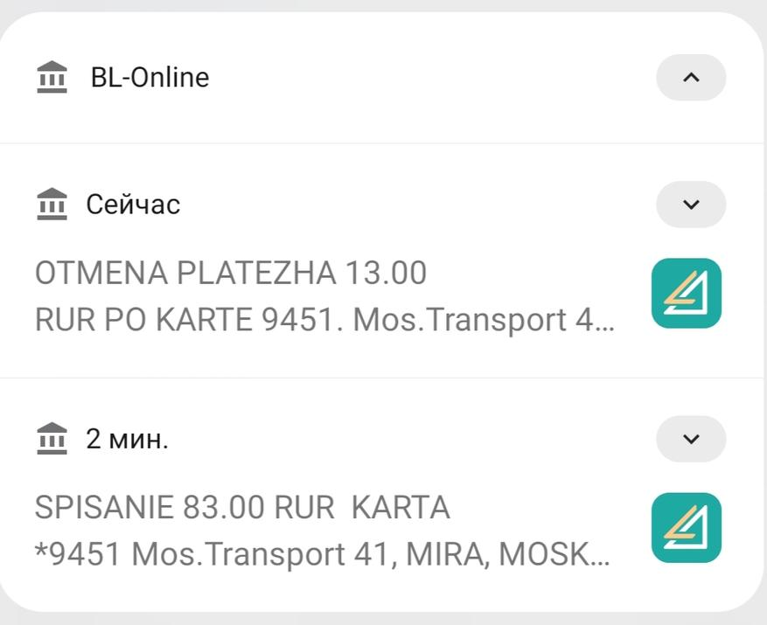Open the green app icon on the payment cancellation notification
Screen dimensions: 767x625
click(x=686, y=293)
